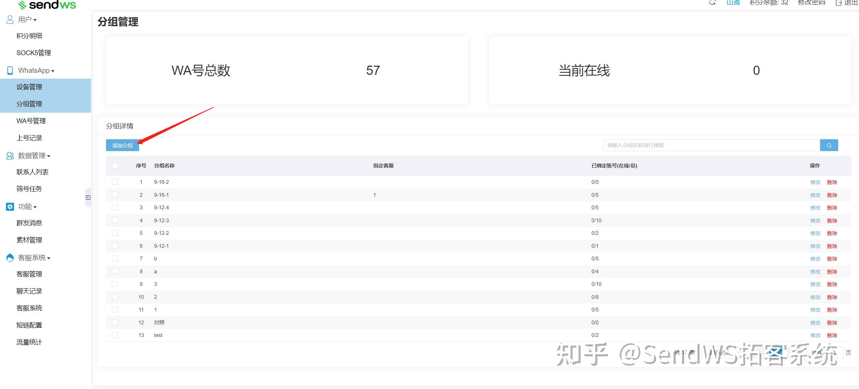859x389 pixels.
Task: Click the 客服系统 avatar icon in sidebar
Action: [10, 258]
